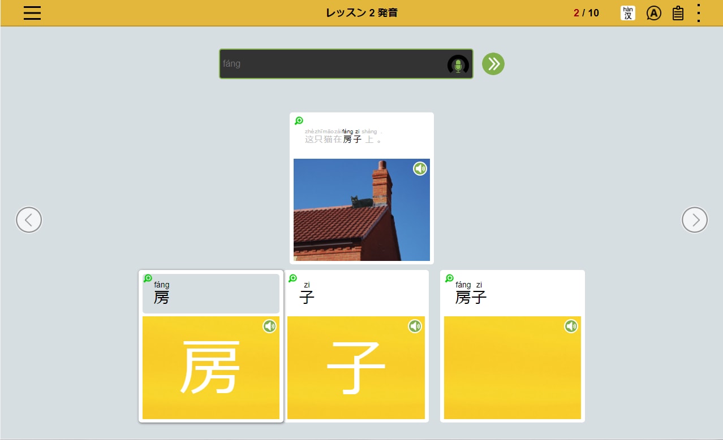
Task: Click the 2 / 10 progress indicator
Action: 587,12
